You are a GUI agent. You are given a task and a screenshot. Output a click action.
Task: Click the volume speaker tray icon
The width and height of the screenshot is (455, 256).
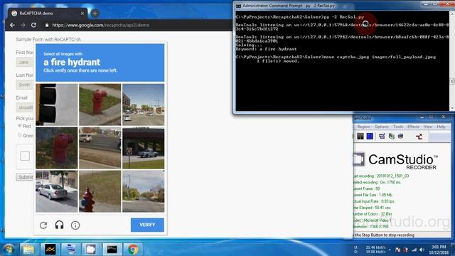coord(422,250)
